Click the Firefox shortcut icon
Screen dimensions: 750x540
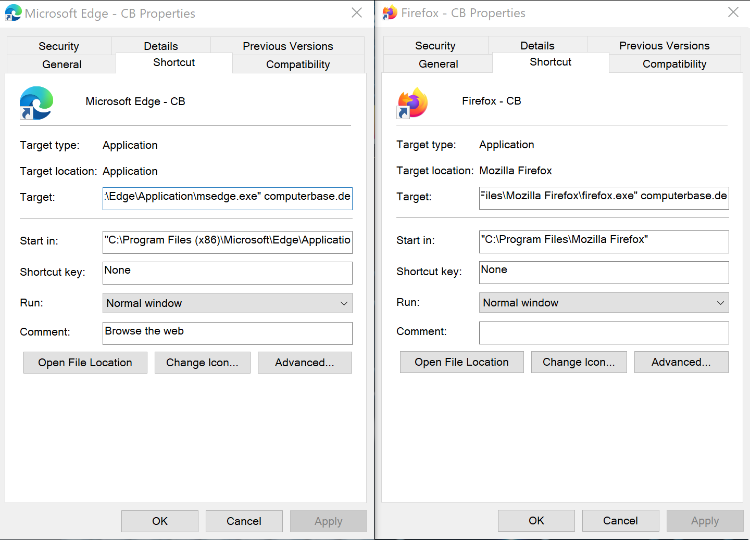[413, 102]
